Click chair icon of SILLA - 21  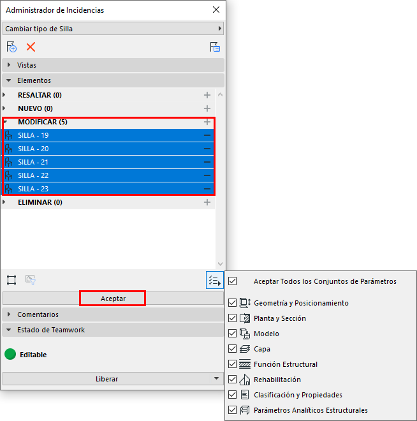click(x=9, y=162)
